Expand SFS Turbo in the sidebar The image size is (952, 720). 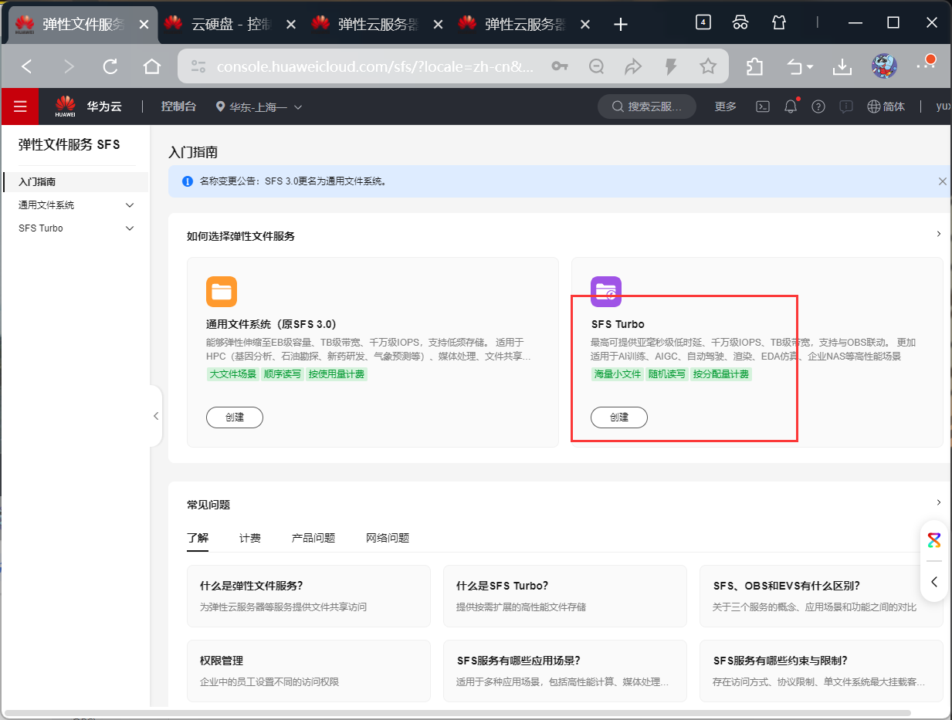[x=130, y=228]
